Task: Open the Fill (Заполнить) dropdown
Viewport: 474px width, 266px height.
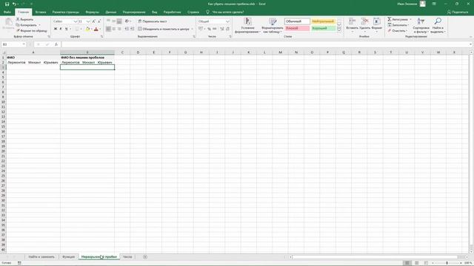Action: 398,25
